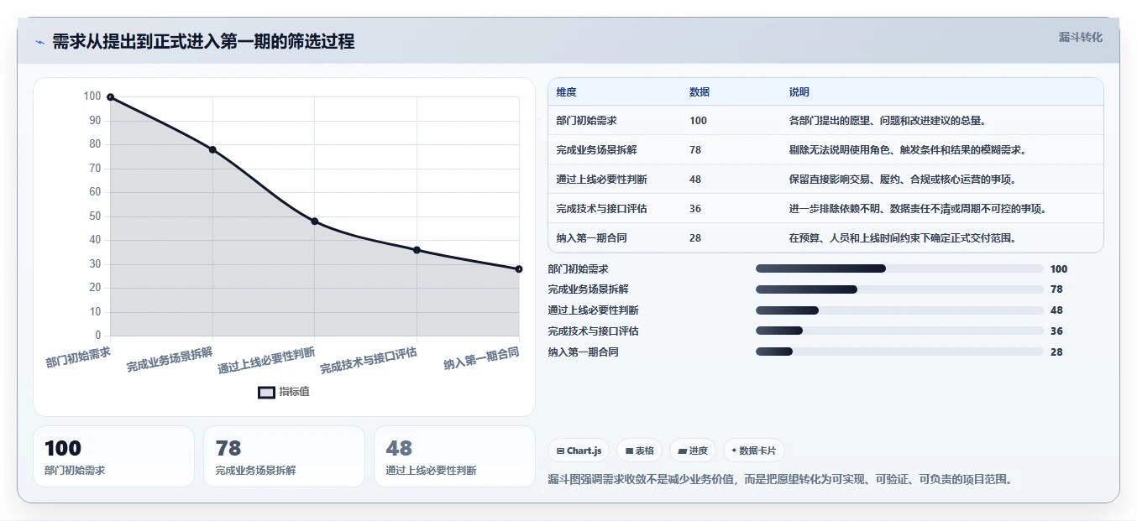1137x521 pixels.
Task: Click description starting 剔除无法说明使用角色
Action: (x=908, y=150)
